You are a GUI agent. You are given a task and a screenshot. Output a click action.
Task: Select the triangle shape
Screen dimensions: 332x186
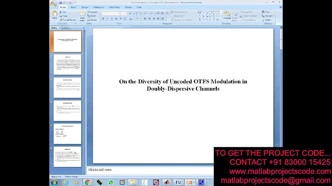point(200,16)
